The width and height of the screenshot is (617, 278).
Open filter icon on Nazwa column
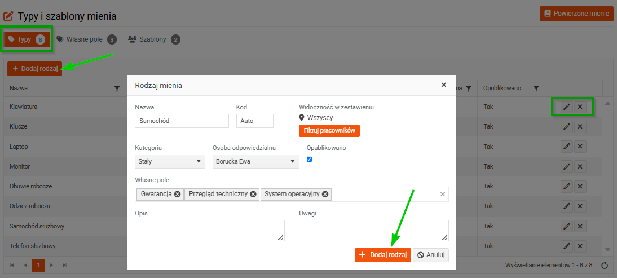117,89
